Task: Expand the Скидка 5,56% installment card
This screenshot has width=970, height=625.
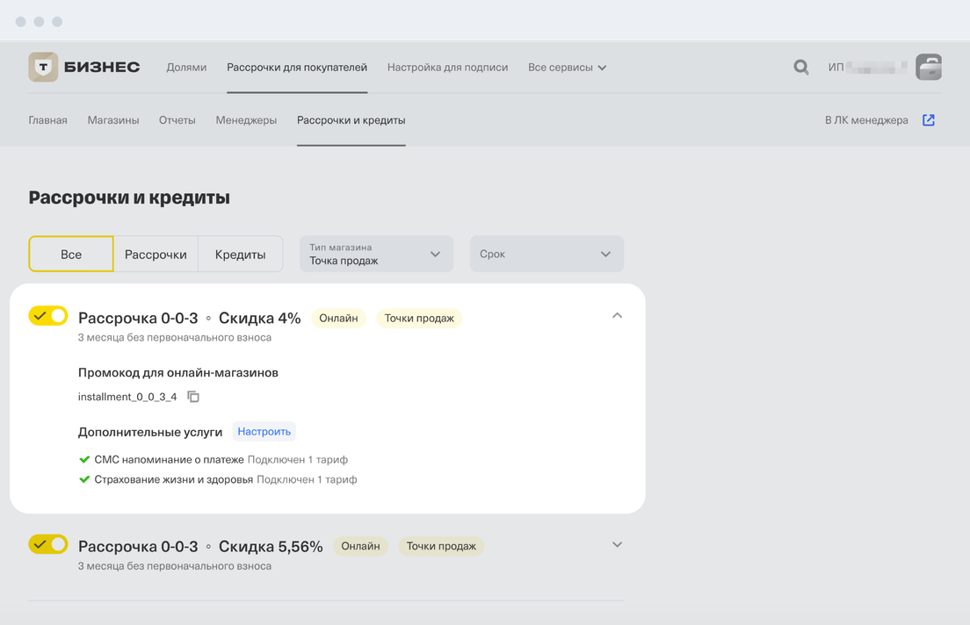Action: click(x=617, y=544)
